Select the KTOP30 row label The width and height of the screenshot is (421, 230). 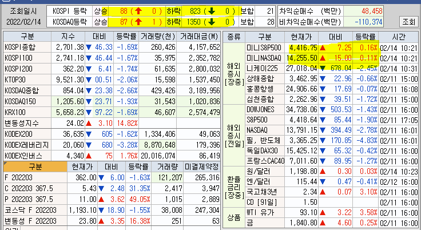pos(15,80)
